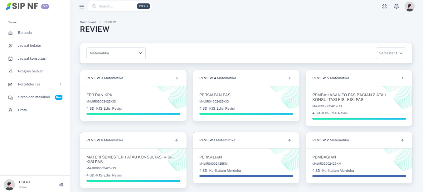This screenshot has height=192, width=423.
Task: Click the SIP NF logo
Action: coord(22,6)
